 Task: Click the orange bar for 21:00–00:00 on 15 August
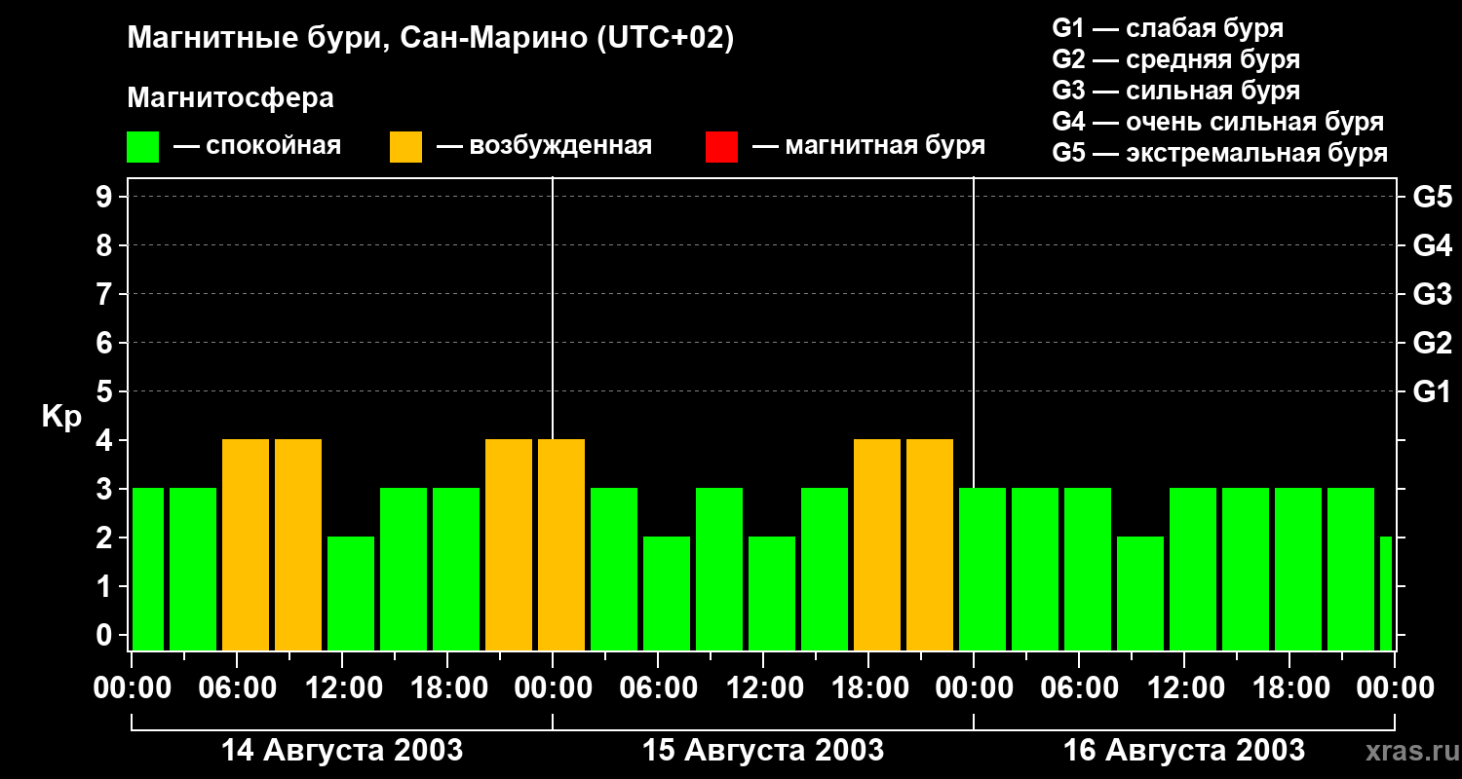[930, 545]
